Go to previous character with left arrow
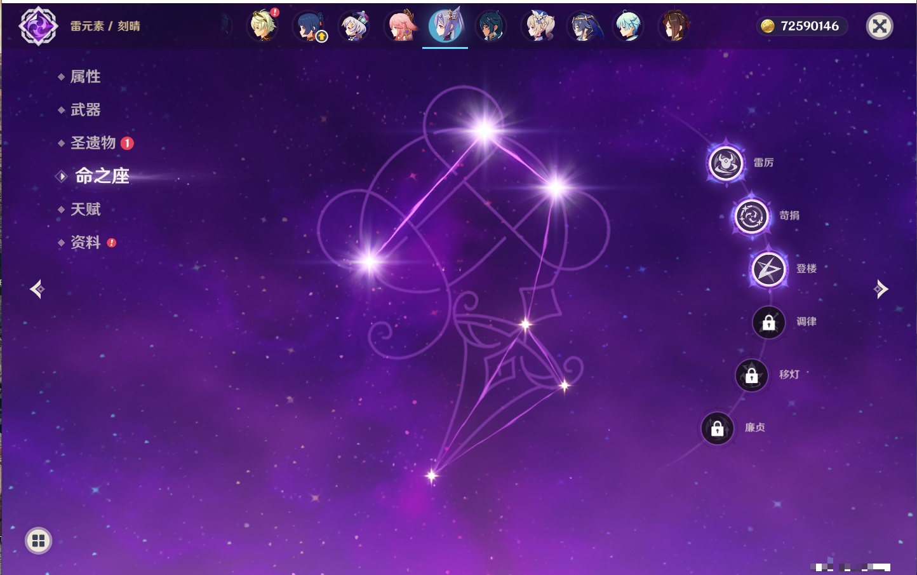Viewport: 917px width, 575px height. pos(37,289)
